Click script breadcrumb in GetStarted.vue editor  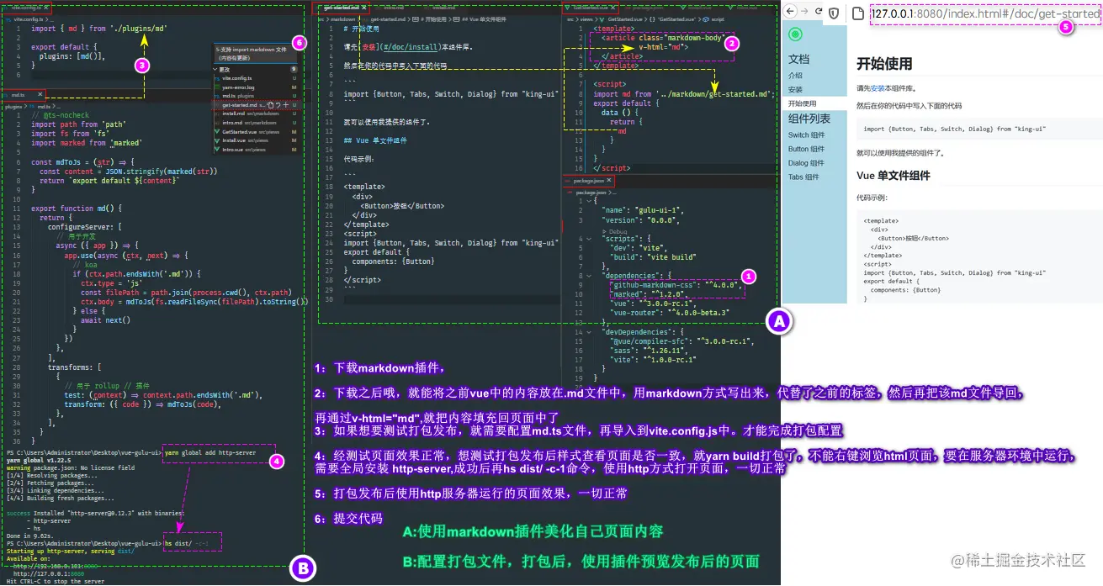tap(717, 19)
